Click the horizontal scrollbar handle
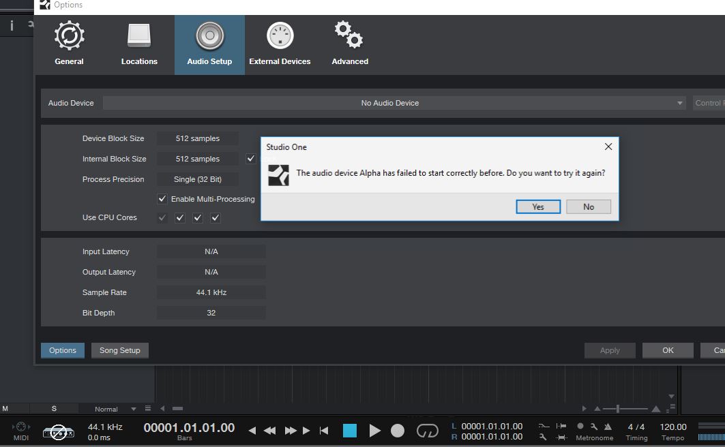This screenshot has width=725, height=447. coord(177,409)
